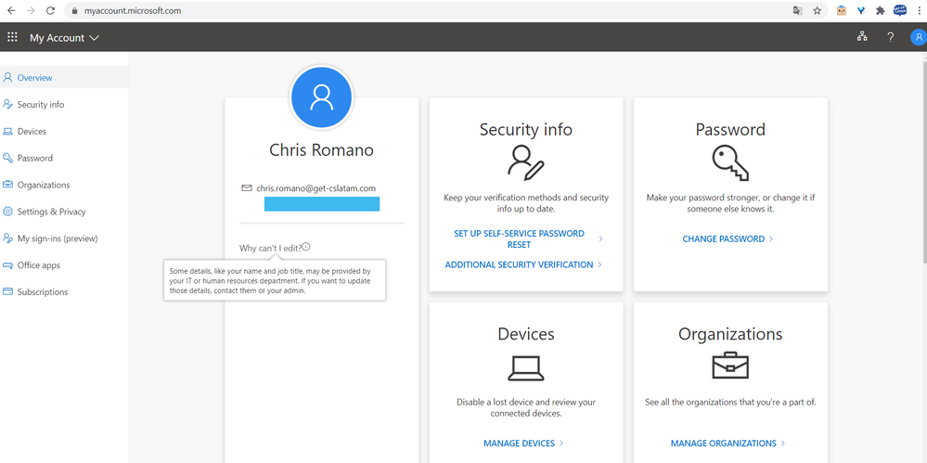927x463 pixels.
Task: Click chevron beside Set up self-service password reset
Action: coord(600,238)
